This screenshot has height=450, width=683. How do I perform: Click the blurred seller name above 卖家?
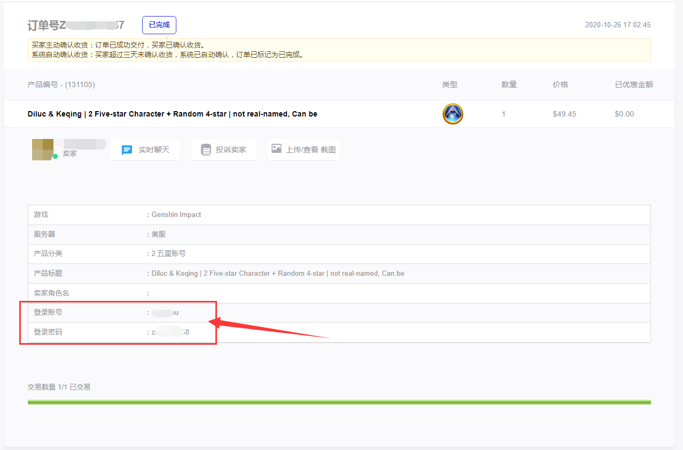(x=84, y=144)
